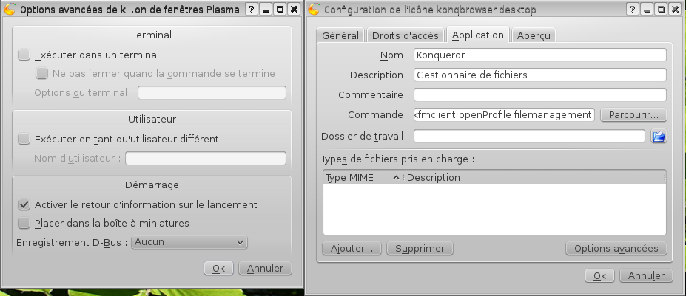Enable Exécuter dans un terminal checkbox
This screenshot has height=296, width=686.
click(x=24, y=55)
